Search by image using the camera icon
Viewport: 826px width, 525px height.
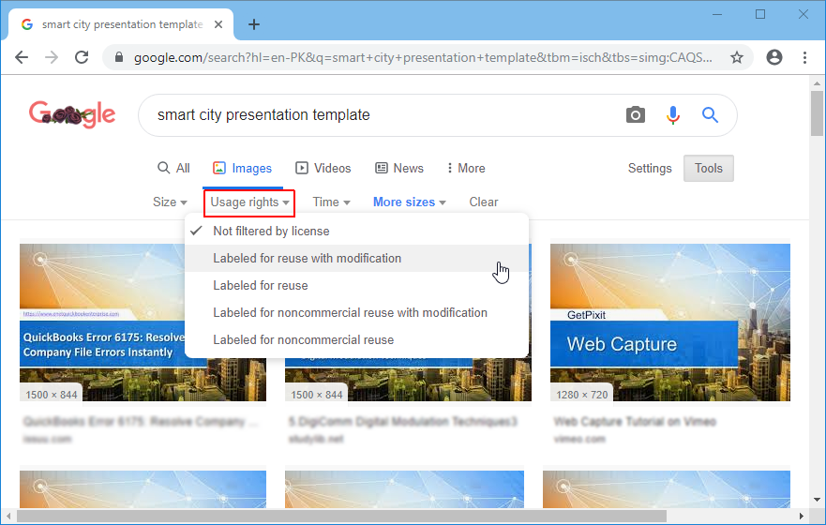click(x=636, y=114)
